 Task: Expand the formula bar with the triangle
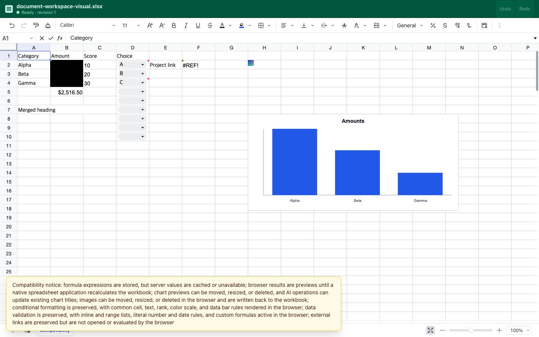(x=535, y=38)
